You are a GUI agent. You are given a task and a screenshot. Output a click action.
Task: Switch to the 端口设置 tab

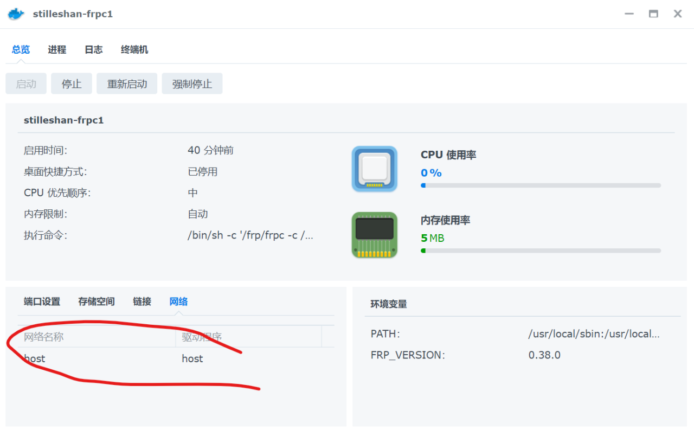pyautogui.click(x=42, y=301)
